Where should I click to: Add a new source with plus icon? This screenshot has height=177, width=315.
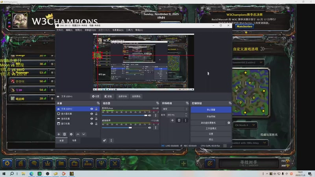(x=59, y=134)
